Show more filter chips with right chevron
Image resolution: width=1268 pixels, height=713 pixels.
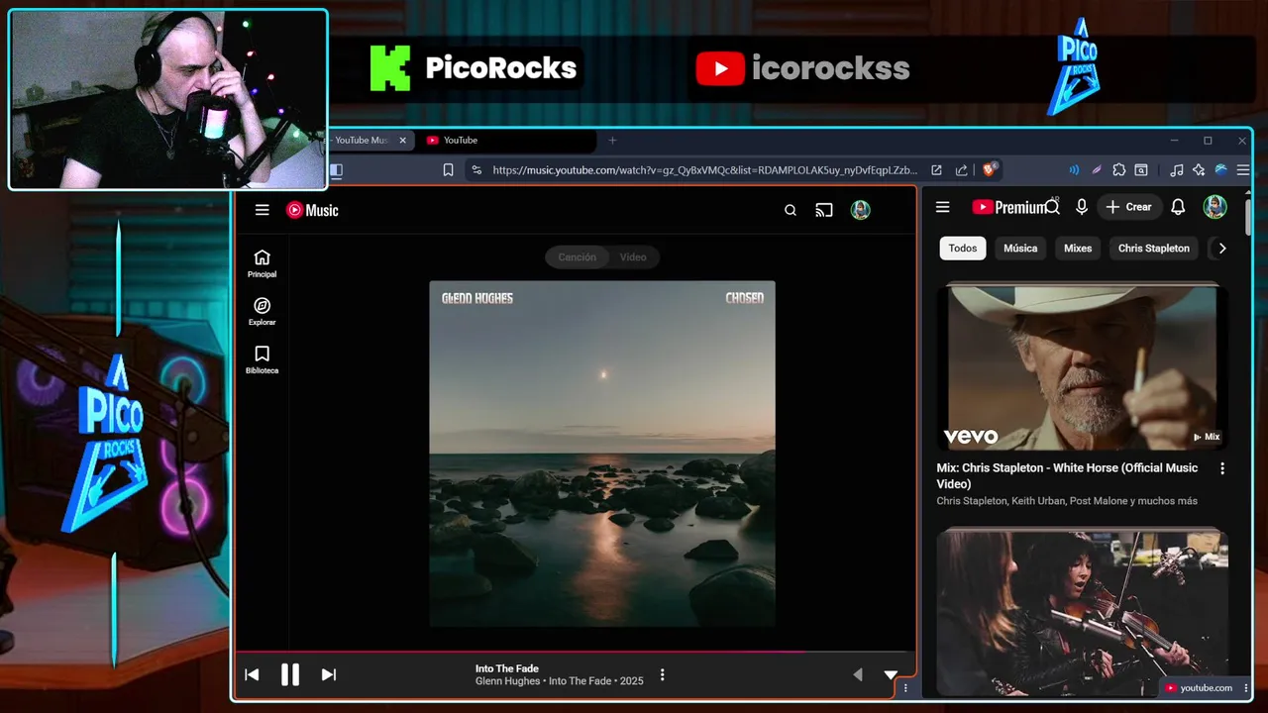click(1221, 249)
